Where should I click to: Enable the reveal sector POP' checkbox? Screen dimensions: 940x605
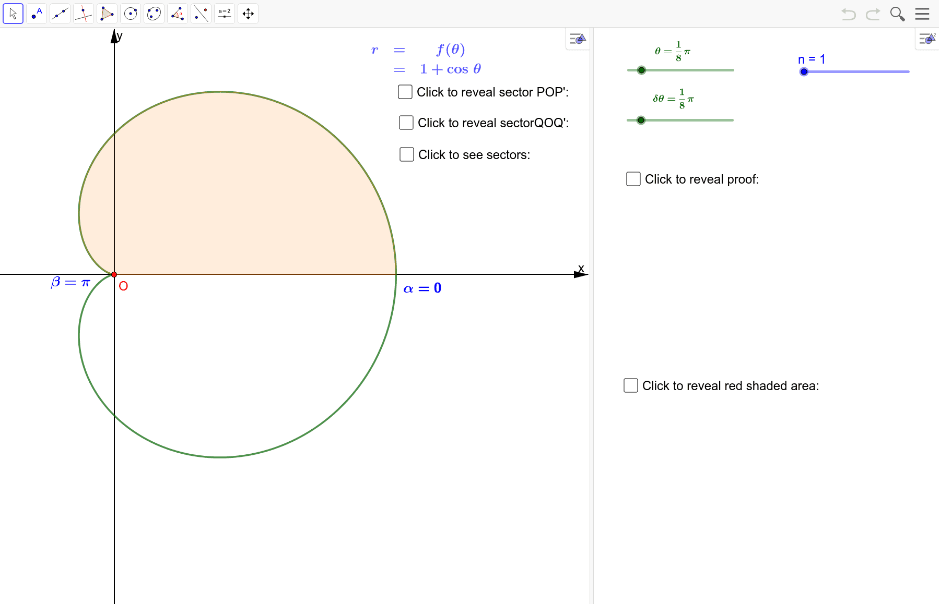click(x=405, y=92)
